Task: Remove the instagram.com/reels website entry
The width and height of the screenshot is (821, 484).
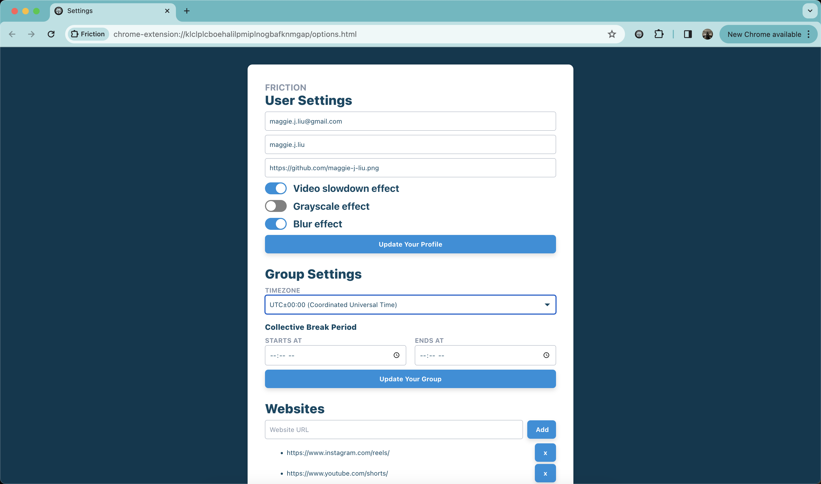Action: pyautogui.click(x=545, y=453)
